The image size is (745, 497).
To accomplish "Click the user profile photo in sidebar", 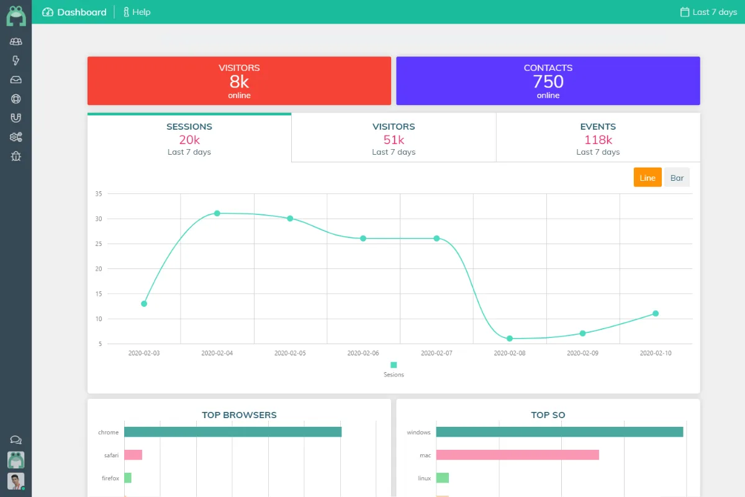I will [16, 481].
